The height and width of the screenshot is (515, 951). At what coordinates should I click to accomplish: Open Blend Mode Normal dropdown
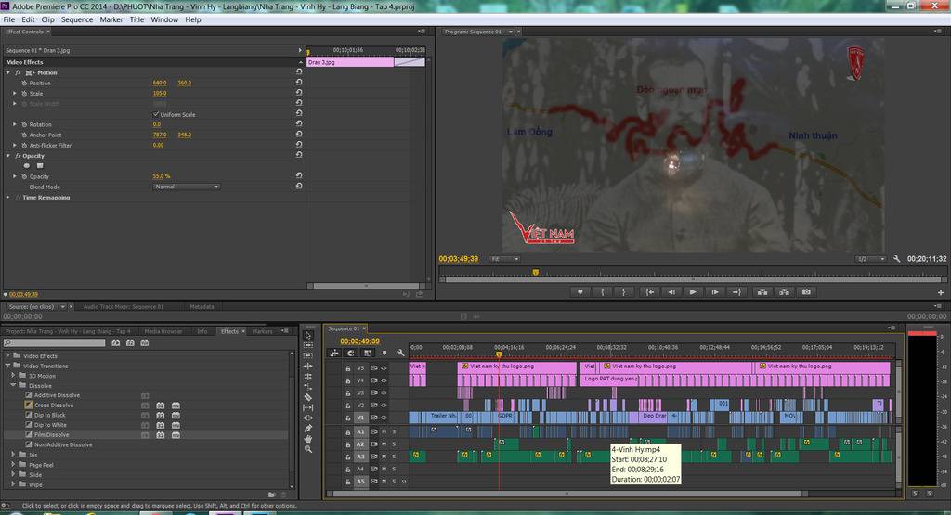click(186, 187)
